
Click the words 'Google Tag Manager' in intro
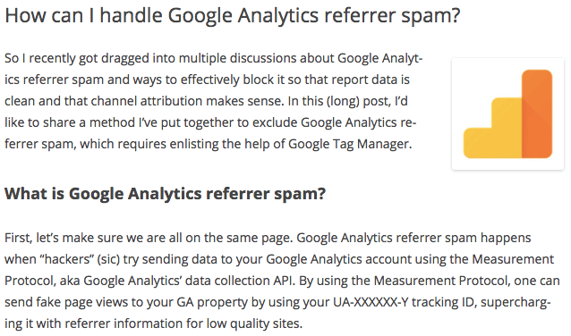coord(350,144)
